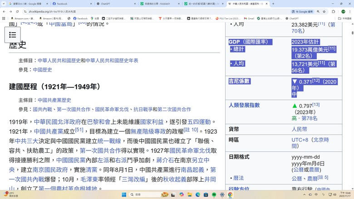Open citation reference 51
354x199 pixels.
point(79,130)
